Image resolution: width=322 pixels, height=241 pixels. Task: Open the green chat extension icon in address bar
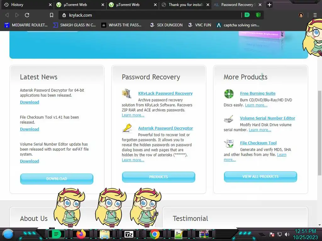247,15
